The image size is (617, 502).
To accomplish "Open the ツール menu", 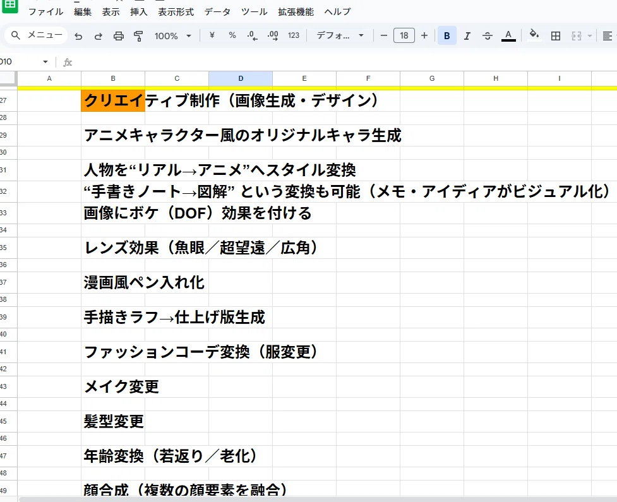I will click(255, 12).
